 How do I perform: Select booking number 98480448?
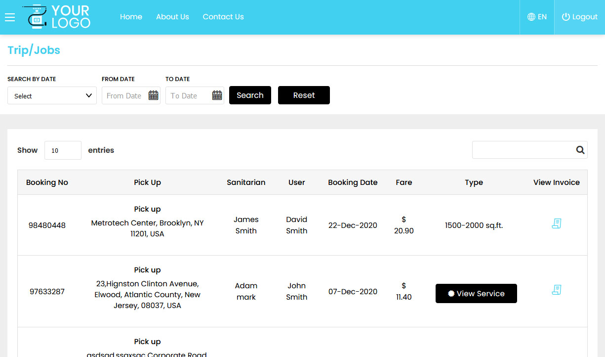click(x=47, y=225)
